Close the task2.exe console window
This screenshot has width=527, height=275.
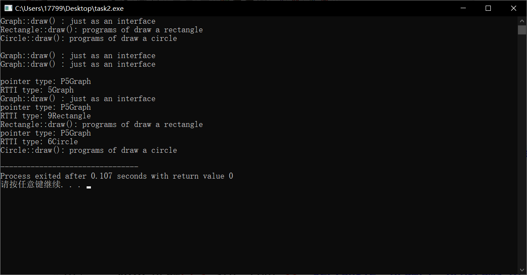(514, 8)
